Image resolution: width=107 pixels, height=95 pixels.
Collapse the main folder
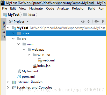click(x=19, y=44)
